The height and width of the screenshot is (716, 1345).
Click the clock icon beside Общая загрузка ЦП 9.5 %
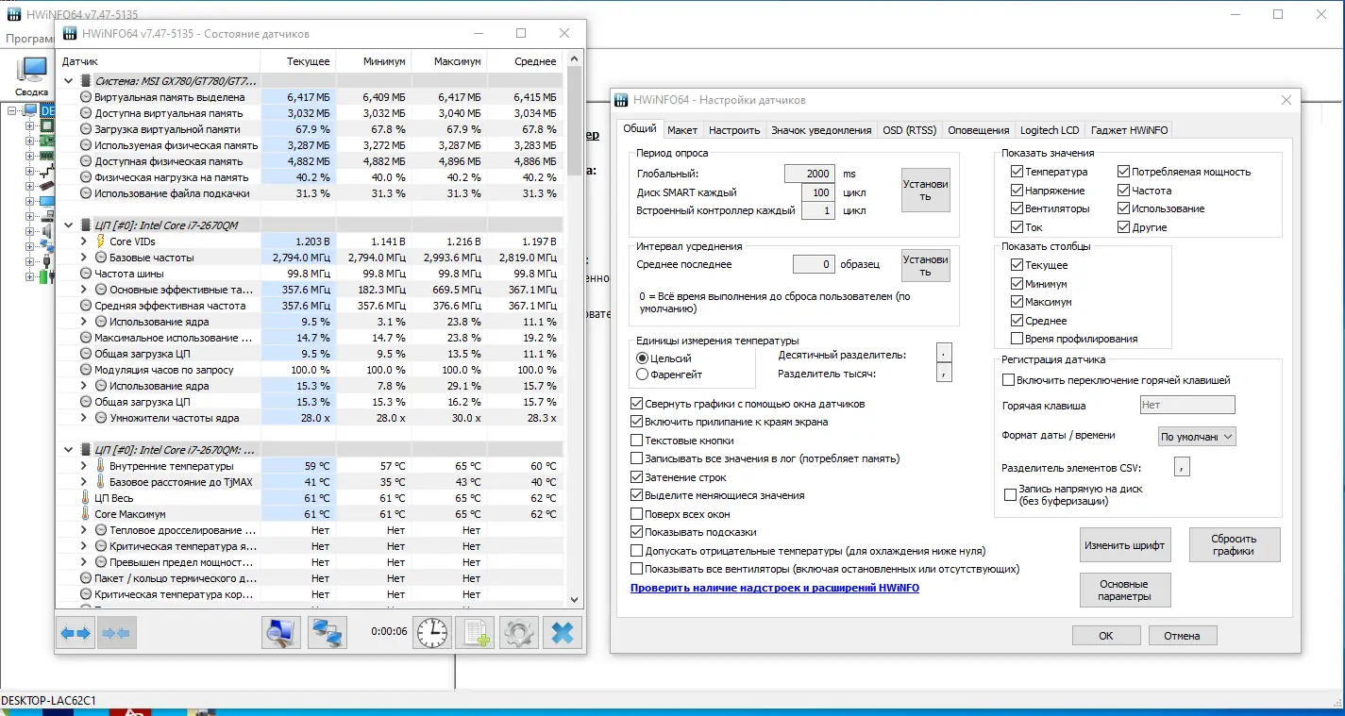click(x=86, y=354)
